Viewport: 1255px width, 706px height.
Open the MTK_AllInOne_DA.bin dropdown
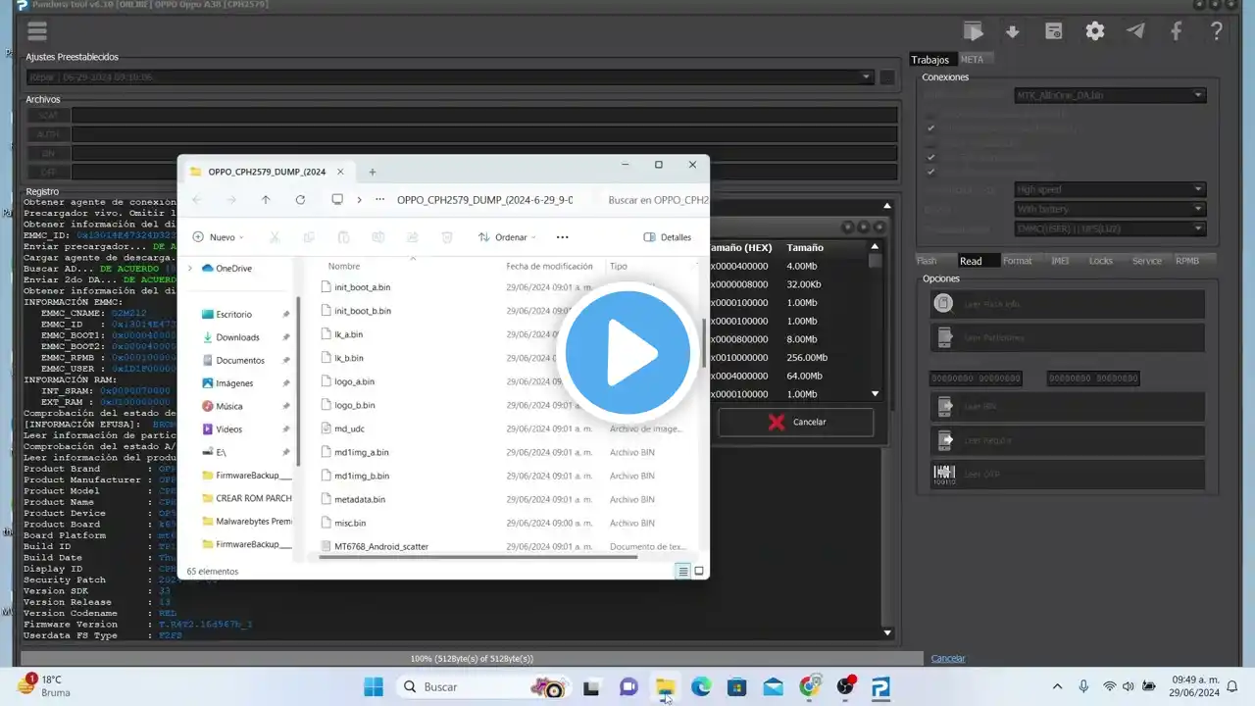coord(1110,95)
